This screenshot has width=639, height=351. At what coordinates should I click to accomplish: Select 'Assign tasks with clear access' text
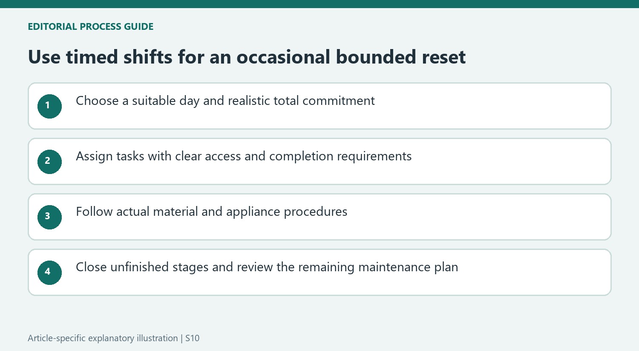point(159,157)
